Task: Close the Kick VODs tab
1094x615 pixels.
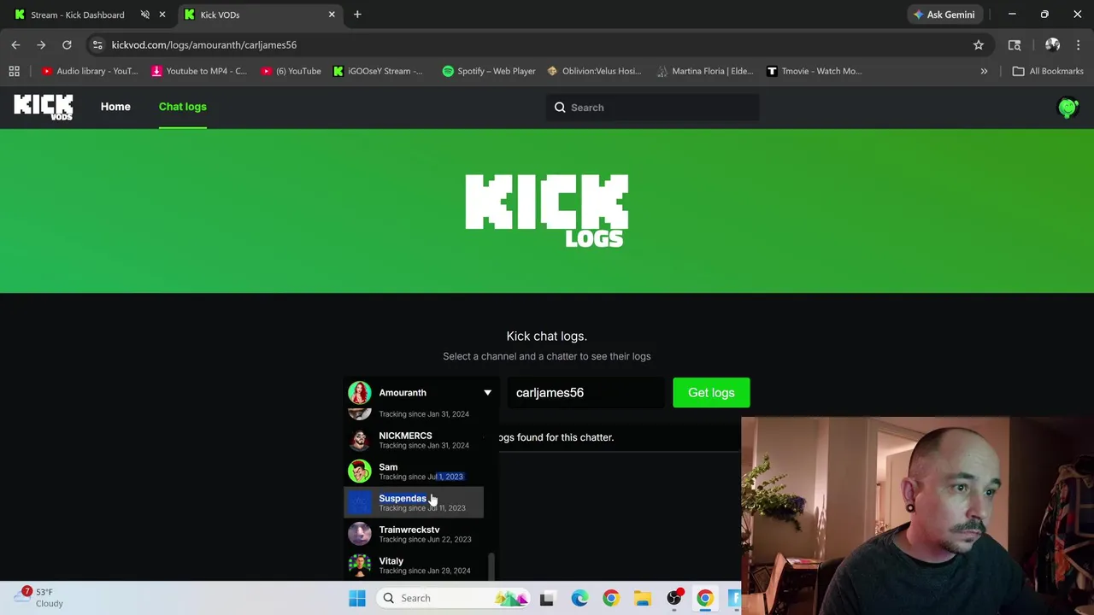Action: click(x=332, y=15)
